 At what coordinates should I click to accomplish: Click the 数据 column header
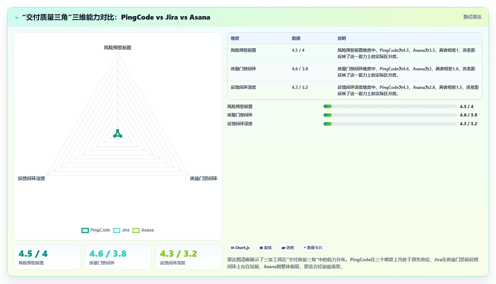[296, 38]
